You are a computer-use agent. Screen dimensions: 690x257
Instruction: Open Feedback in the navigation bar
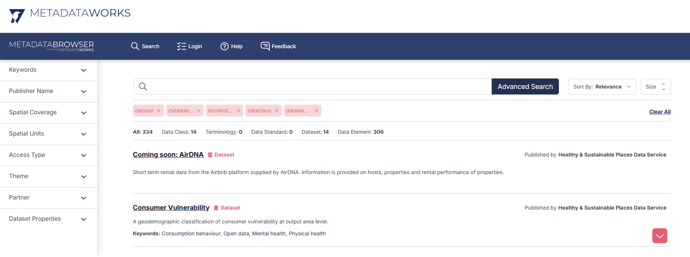click(x=278, y=46)
